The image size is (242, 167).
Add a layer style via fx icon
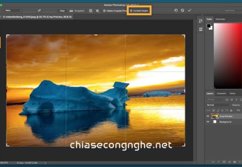219,162
